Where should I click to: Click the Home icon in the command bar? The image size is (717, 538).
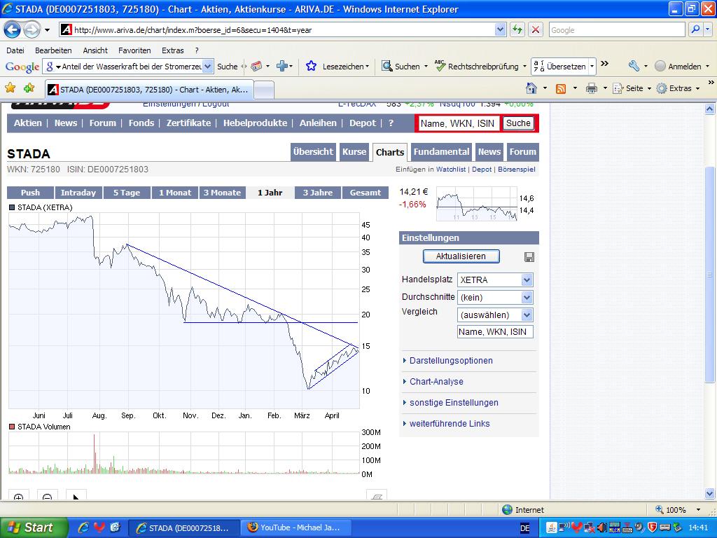click(531, 88)
